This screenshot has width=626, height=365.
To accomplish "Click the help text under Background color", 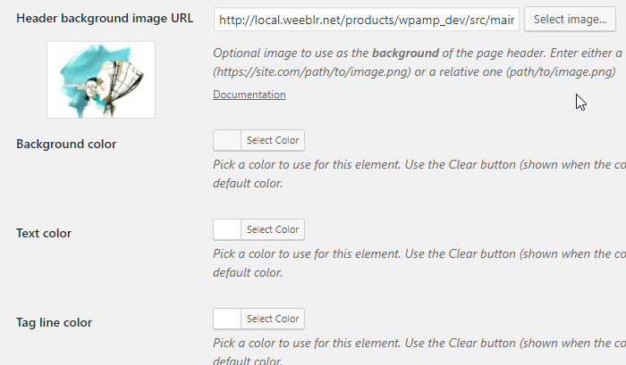I will (419, 174).
